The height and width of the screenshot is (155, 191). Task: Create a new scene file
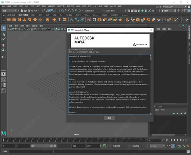coord(22,11)
